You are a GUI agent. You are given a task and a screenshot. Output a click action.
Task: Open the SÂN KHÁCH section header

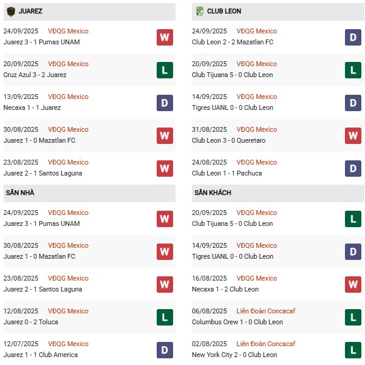[278, 193]
